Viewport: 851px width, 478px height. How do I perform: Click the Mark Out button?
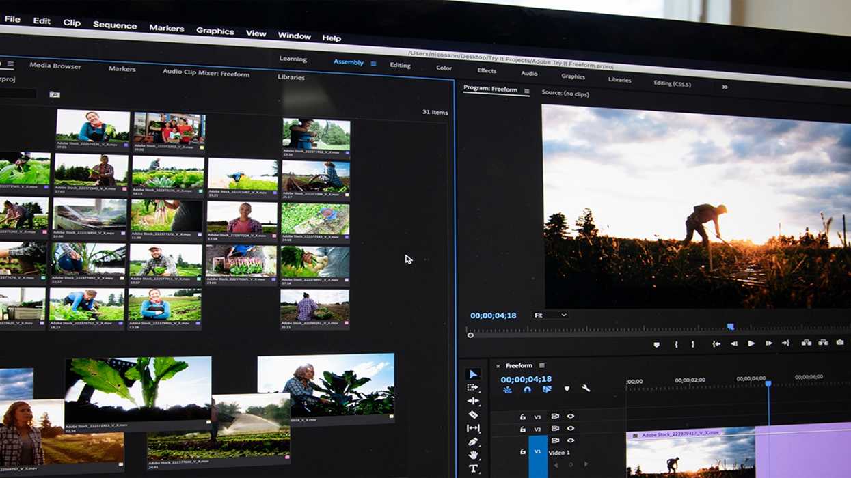[692, 344]
